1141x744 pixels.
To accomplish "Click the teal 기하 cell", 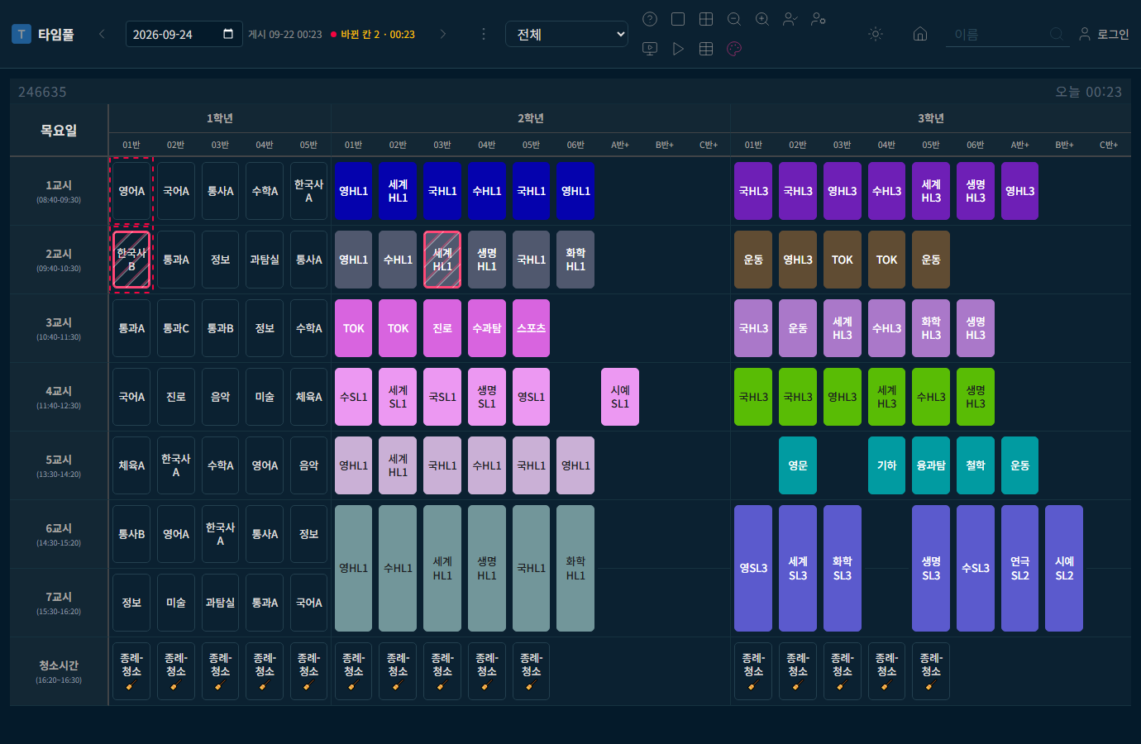I will tap(886, 465).
